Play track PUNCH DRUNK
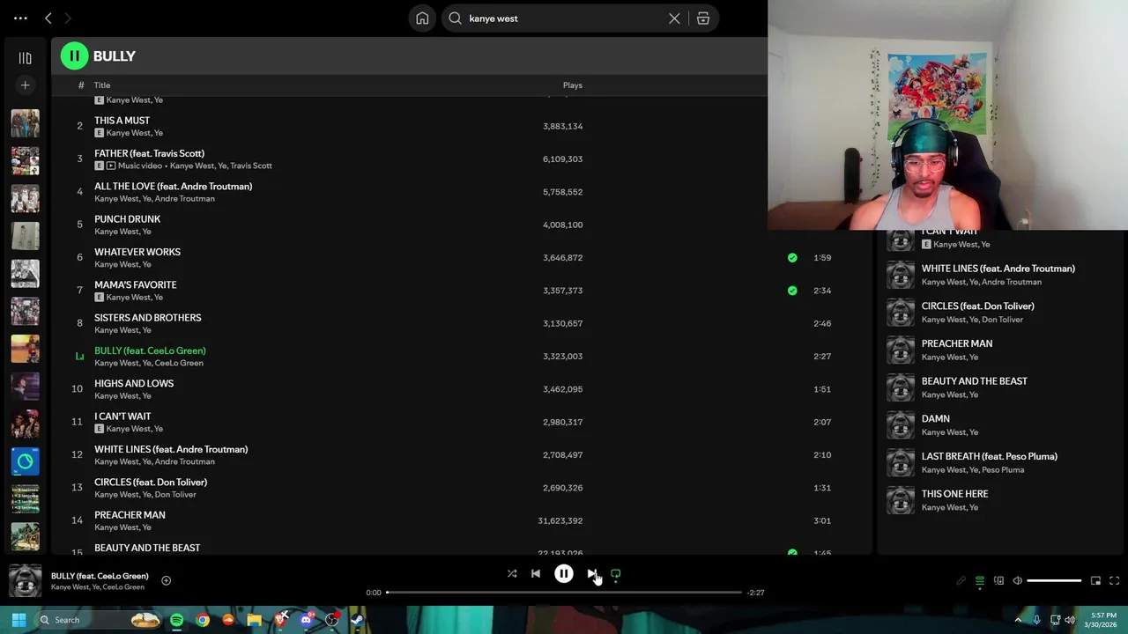This screenshot has height=634, width=1128. [x=127, y=219]
